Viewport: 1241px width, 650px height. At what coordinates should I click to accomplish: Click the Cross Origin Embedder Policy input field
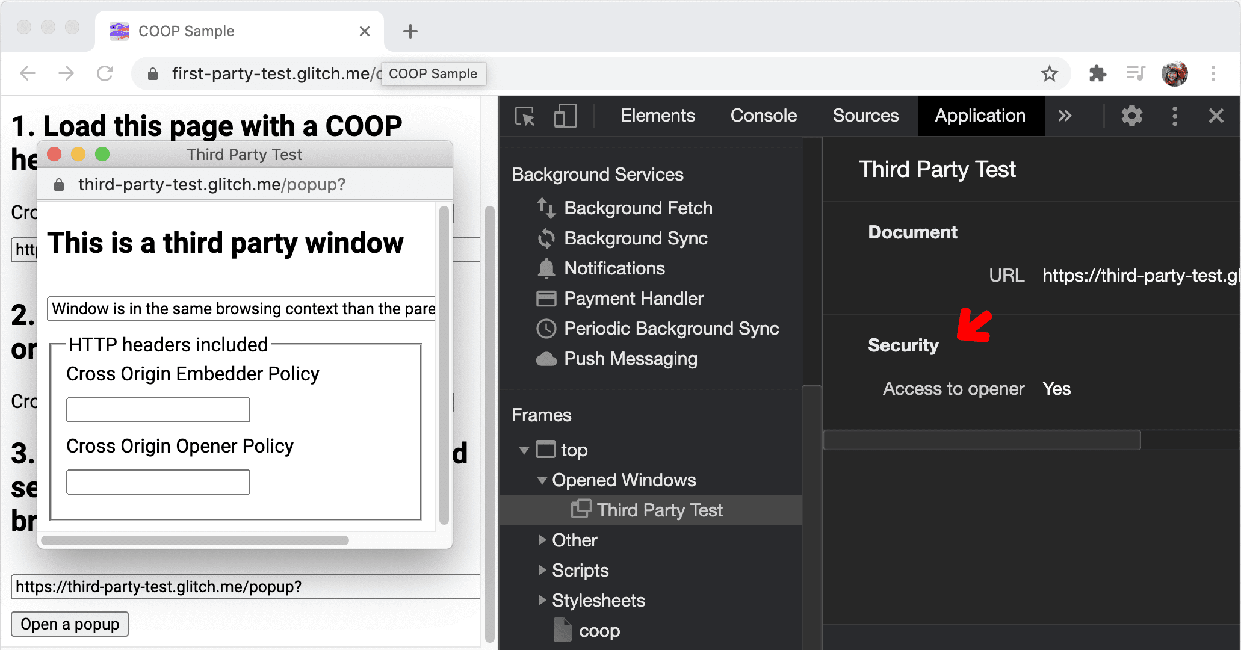[159, 410]
